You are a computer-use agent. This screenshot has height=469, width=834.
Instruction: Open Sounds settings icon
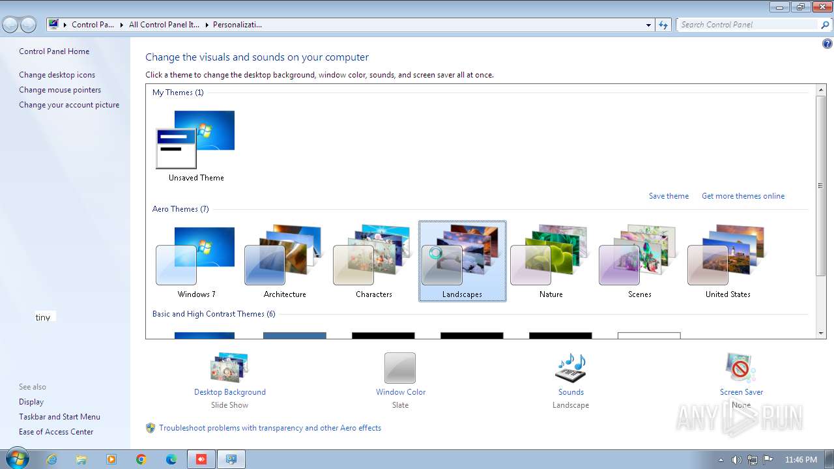pos(571,367)
